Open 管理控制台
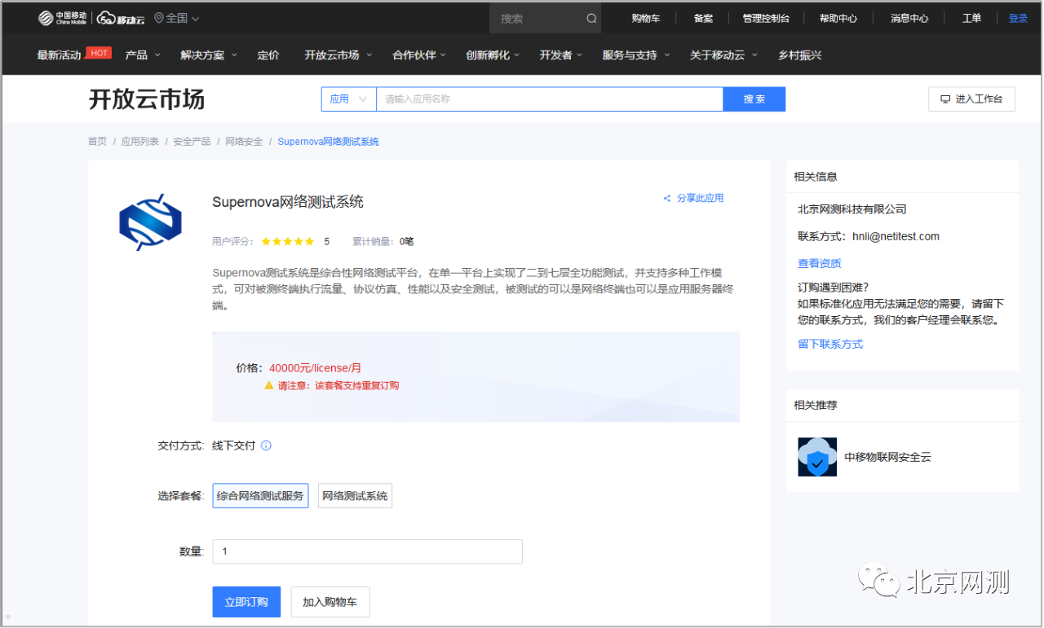Screen dimensions: 1044x628 766,19
